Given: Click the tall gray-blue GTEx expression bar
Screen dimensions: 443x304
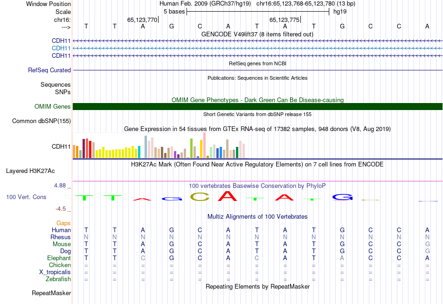Looking at the screenshot, I should point(146,147).
